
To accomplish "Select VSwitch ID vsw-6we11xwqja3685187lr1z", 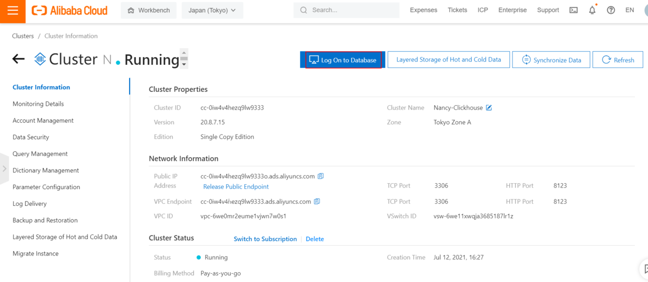I will 474,216.
